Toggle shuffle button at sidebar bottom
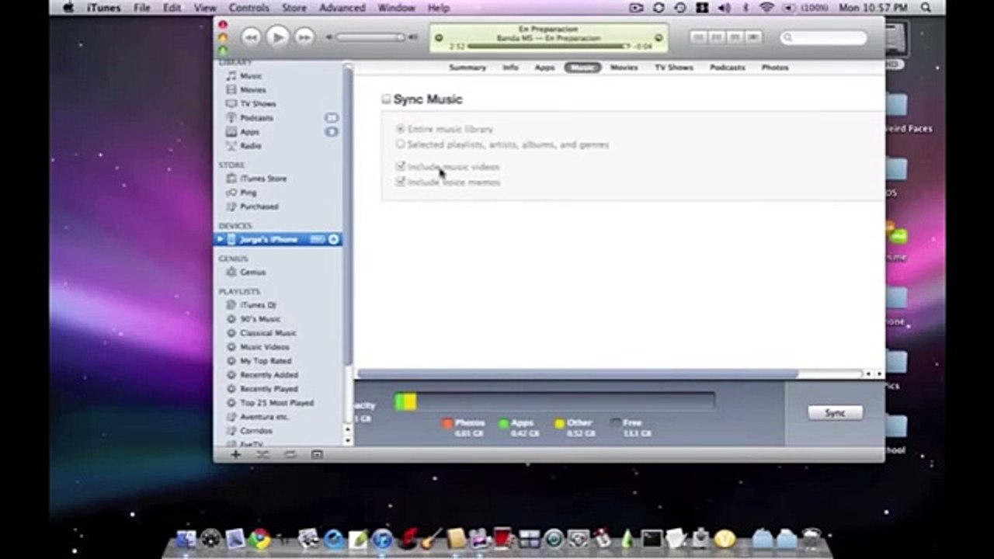This screenshot has width=994, height=559. pos(262,454)
